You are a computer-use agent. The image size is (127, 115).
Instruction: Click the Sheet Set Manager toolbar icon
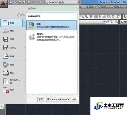coord(105,17)
